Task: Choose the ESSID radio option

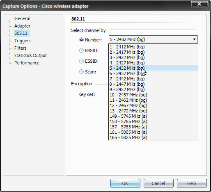Action: coord(81,61)
